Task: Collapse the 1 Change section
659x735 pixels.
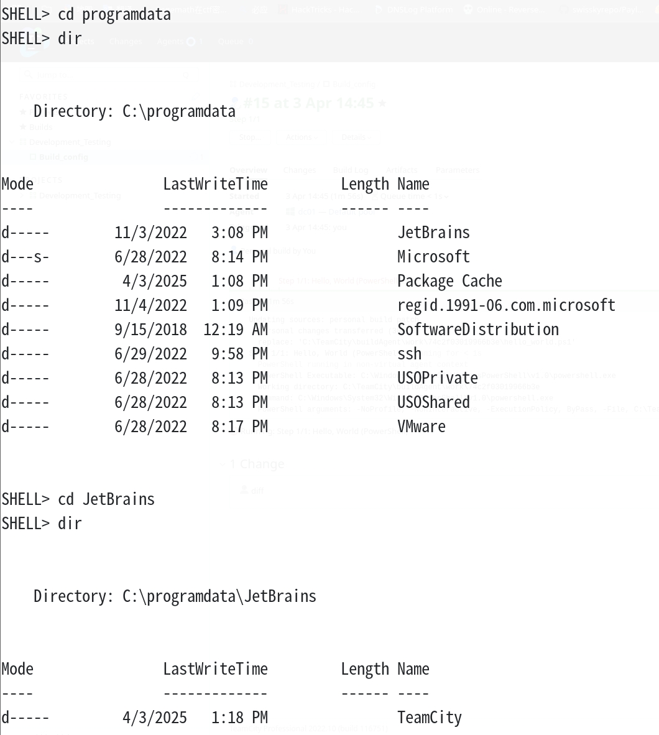Action: click(x=222, y=464)
